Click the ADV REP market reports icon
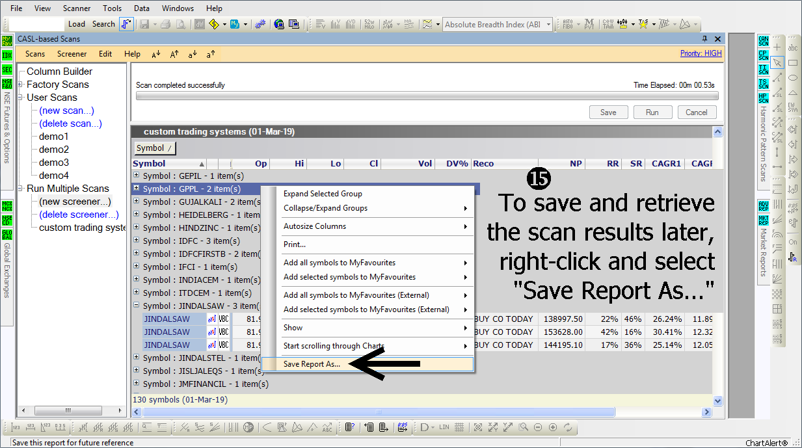The height and width of the screenshot is (448, 802). [764, 206]
